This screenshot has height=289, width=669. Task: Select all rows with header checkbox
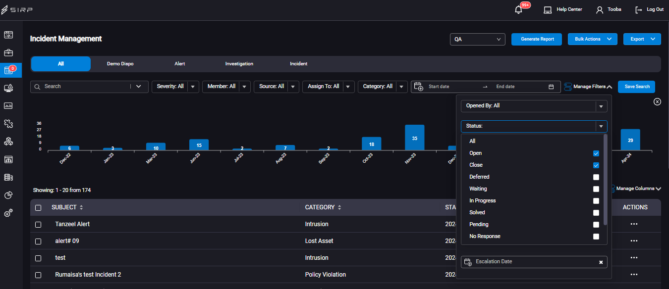(x=38, y=208)
